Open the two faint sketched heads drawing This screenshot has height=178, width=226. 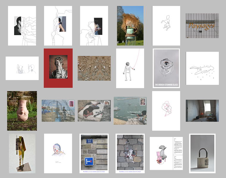tap(22, 68)
